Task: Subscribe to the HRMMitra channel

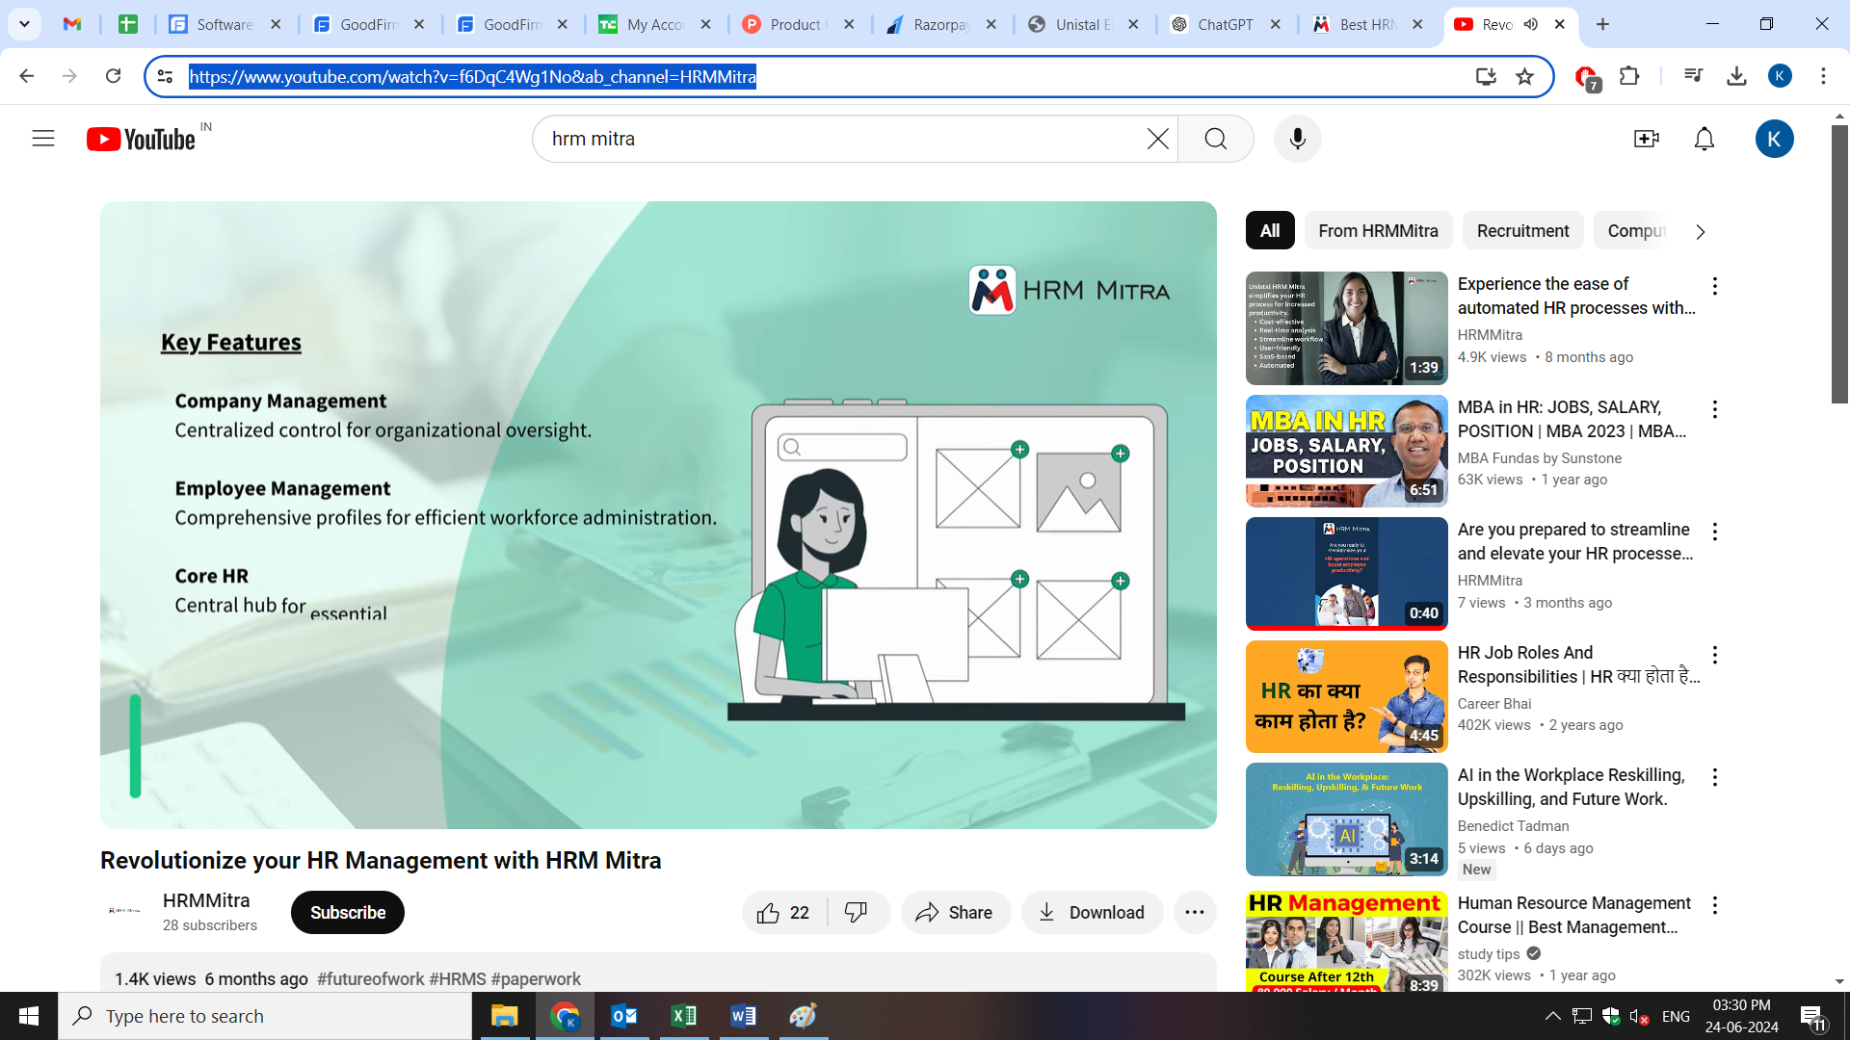Action: [347, 912]
